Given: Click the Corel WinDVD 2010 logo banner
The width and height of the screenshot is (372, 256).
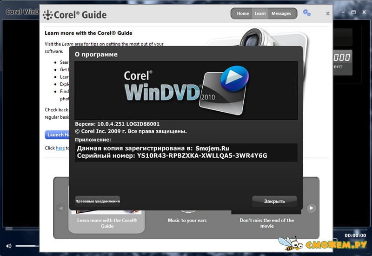Looking at the screenshot, I should (x=186, y=90).
